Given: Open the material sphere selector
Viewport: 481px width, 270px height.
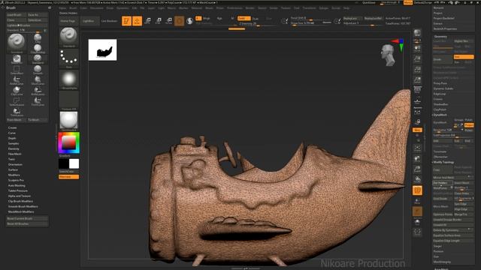Looking at the screenshot, I should pos(68,120).
